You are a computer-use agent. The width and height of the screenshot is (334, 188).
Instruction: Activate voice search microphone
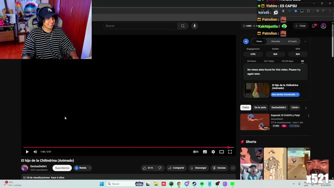click(x=194, y=26)
